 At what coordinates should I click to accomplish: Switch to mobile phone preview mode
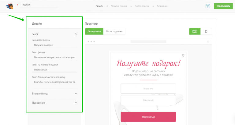[x=206, y=31]
